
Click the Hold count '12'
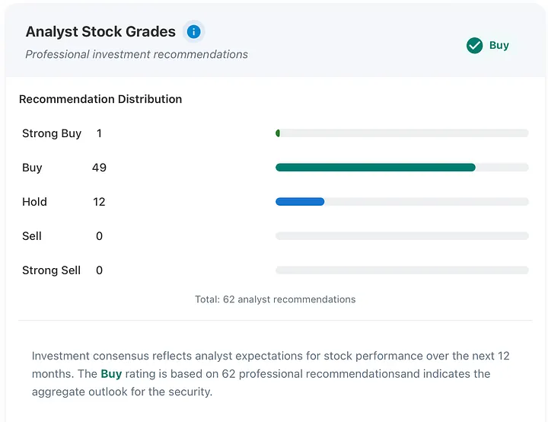tap(99, 202)
